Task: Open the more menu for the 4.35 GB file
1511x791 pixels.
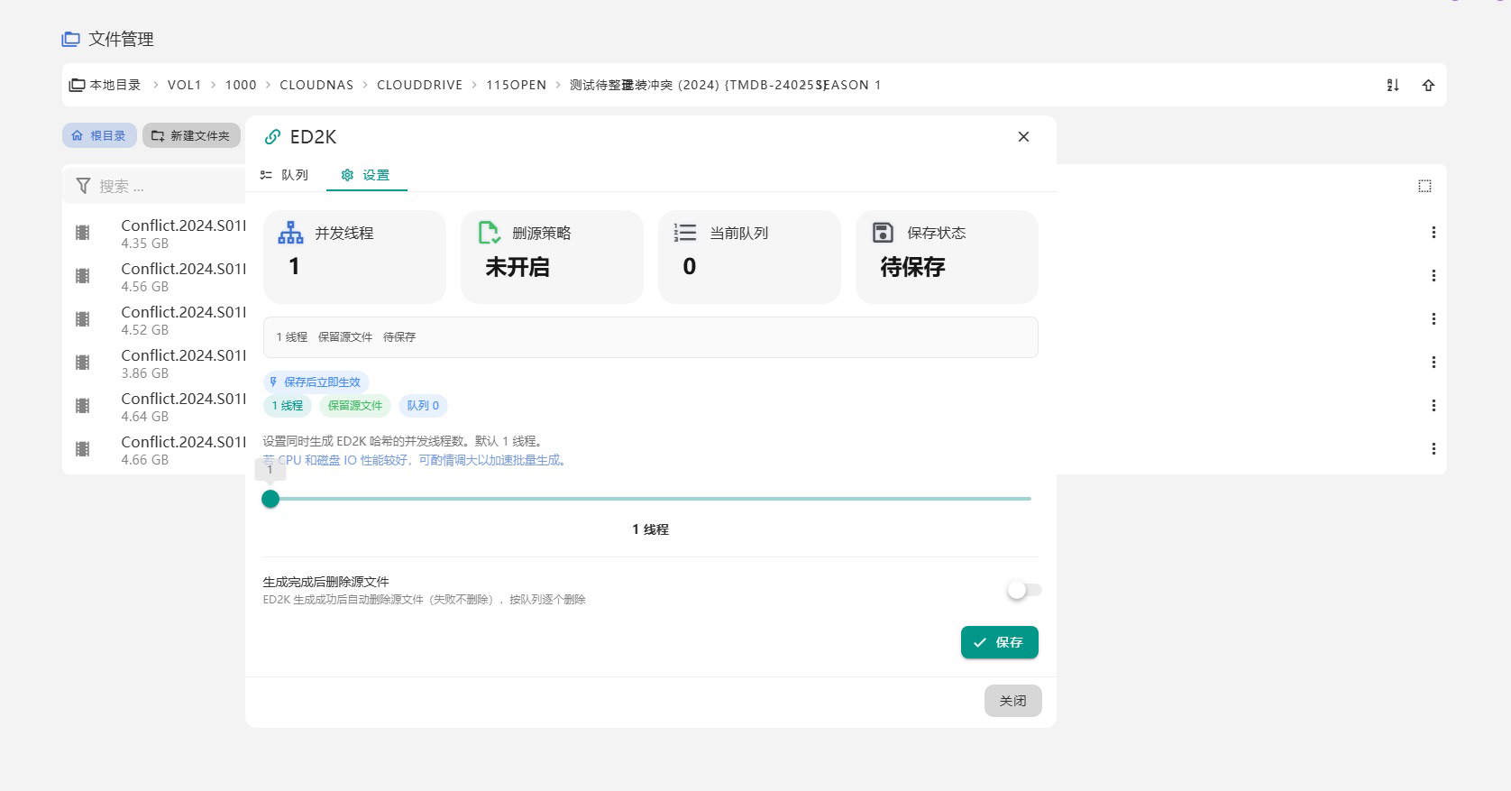Action: pos(1433,233)
